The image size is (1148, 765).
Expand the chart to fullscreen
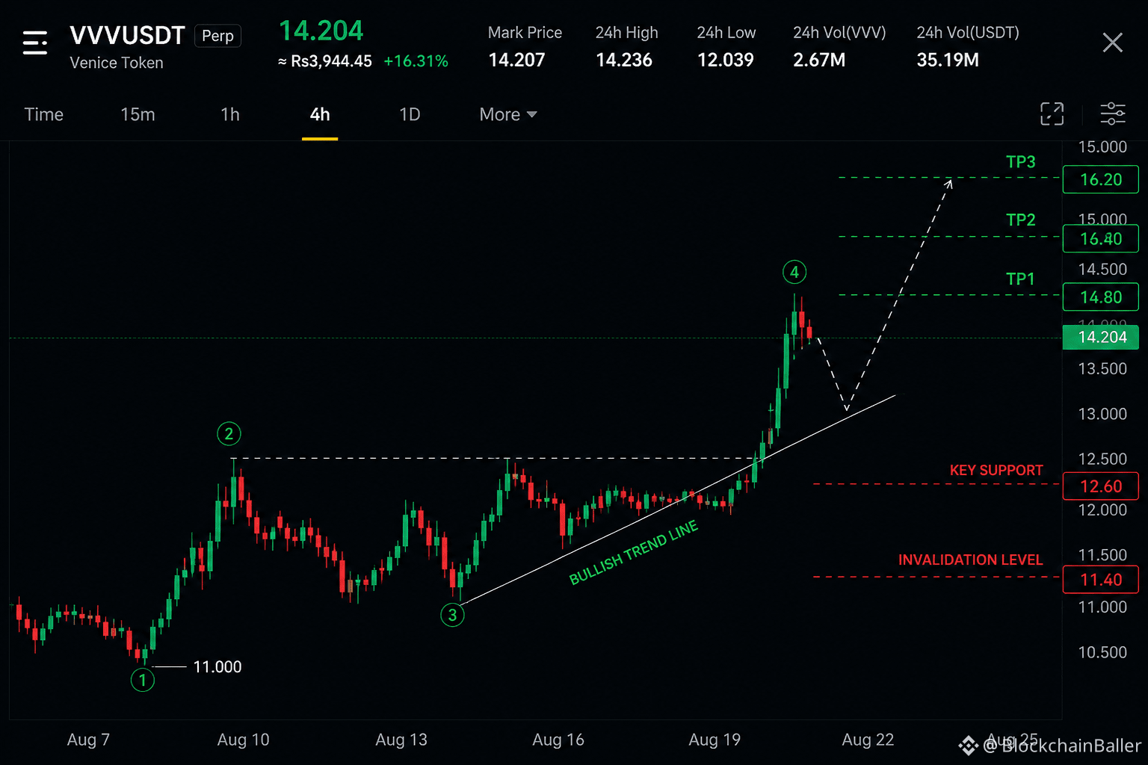pyautogui.click(x=1052, y=114)
